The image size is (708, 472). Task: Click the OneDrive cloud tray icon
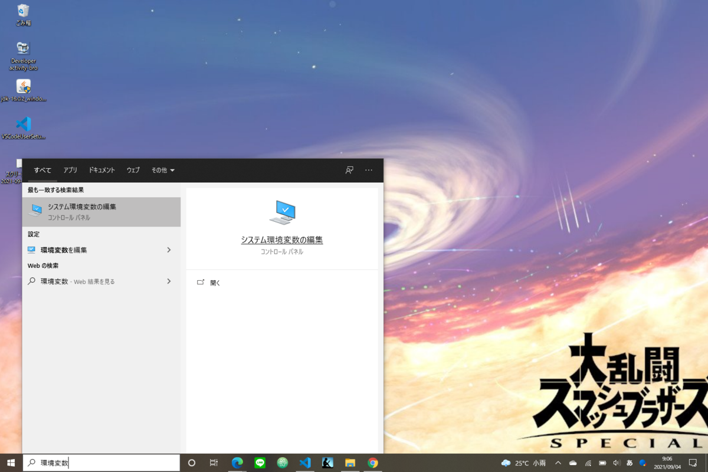pyautogui.click(x=573, y=463)
